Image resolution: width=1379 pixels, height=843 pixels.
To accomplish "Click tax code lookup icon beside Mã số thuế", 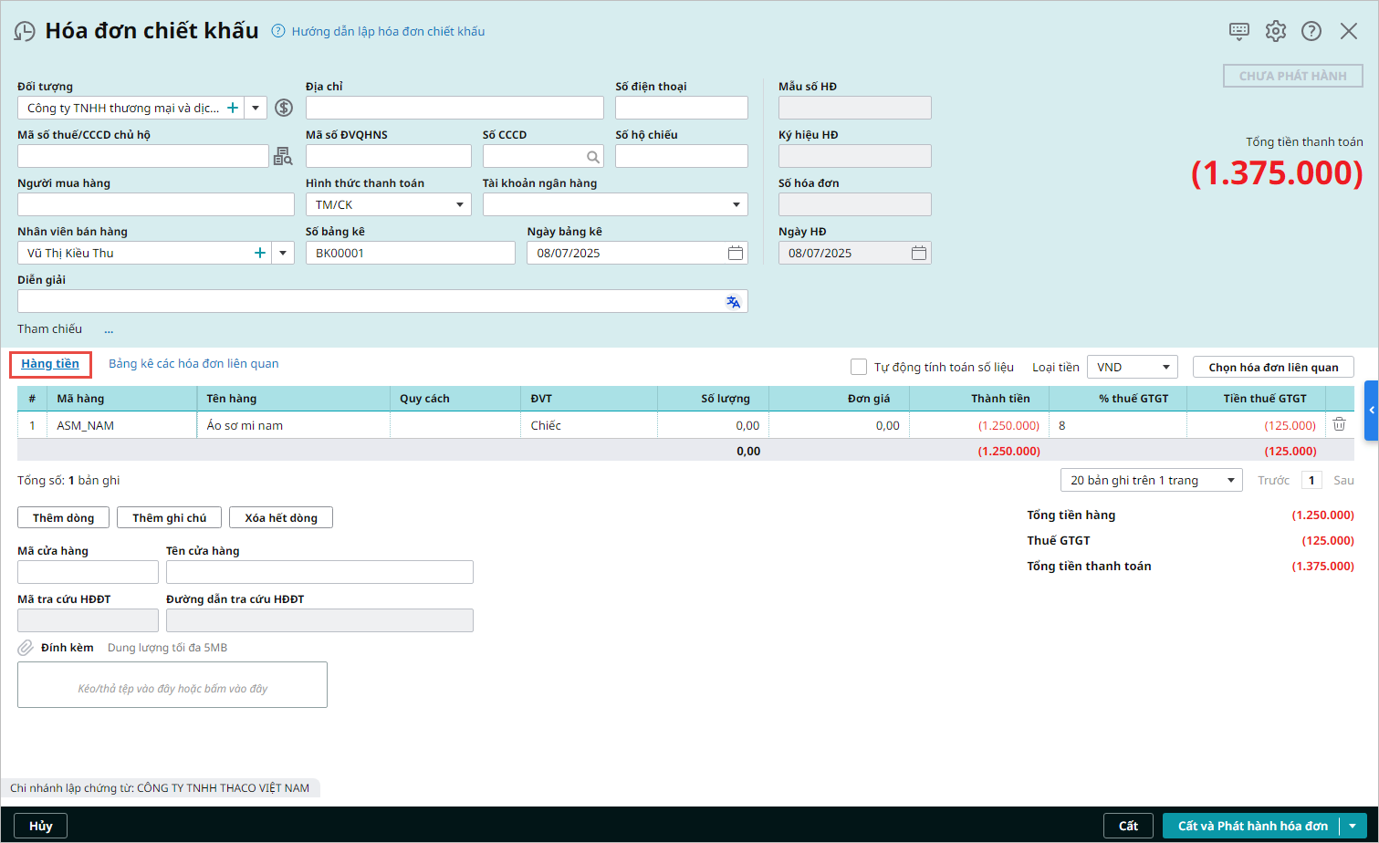I will pos(283,157).
